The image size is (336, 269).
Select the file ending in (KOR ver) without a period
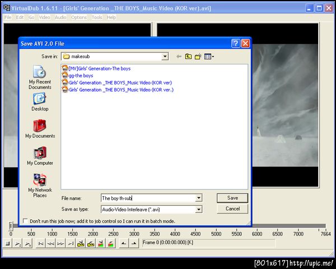pyautogui.click(x=117, y=83)
